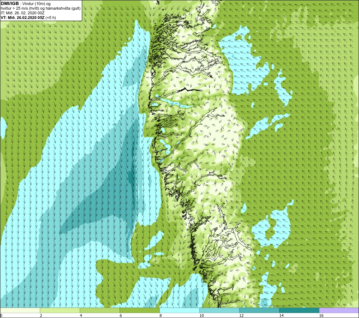The width and height of the screenshot is (359, 318).
Task: Click the teal 12–14 m/s legend swatch
Action: [259, 310]
